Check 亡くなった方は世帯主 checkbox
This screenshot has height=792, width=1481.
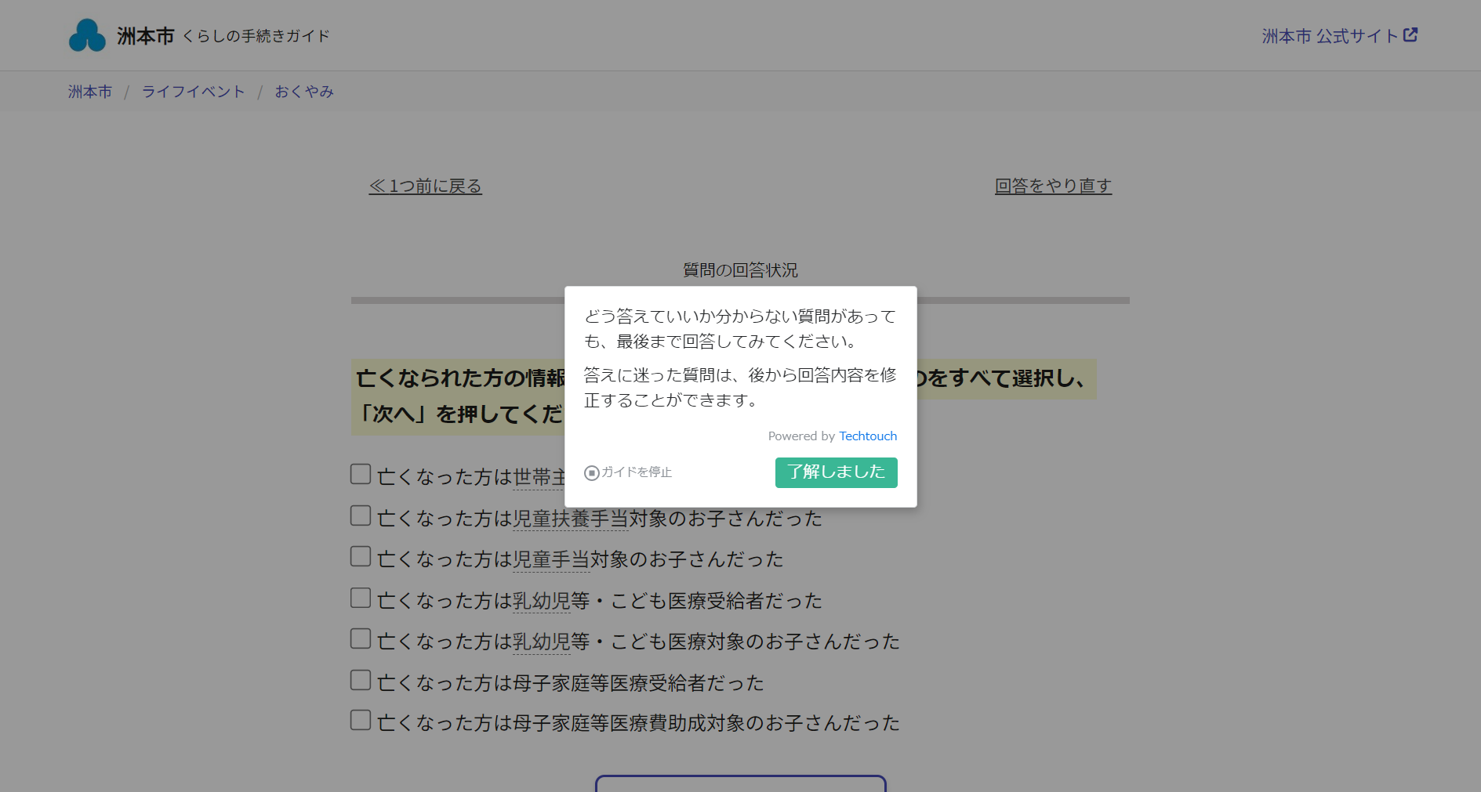pos(360,474)
